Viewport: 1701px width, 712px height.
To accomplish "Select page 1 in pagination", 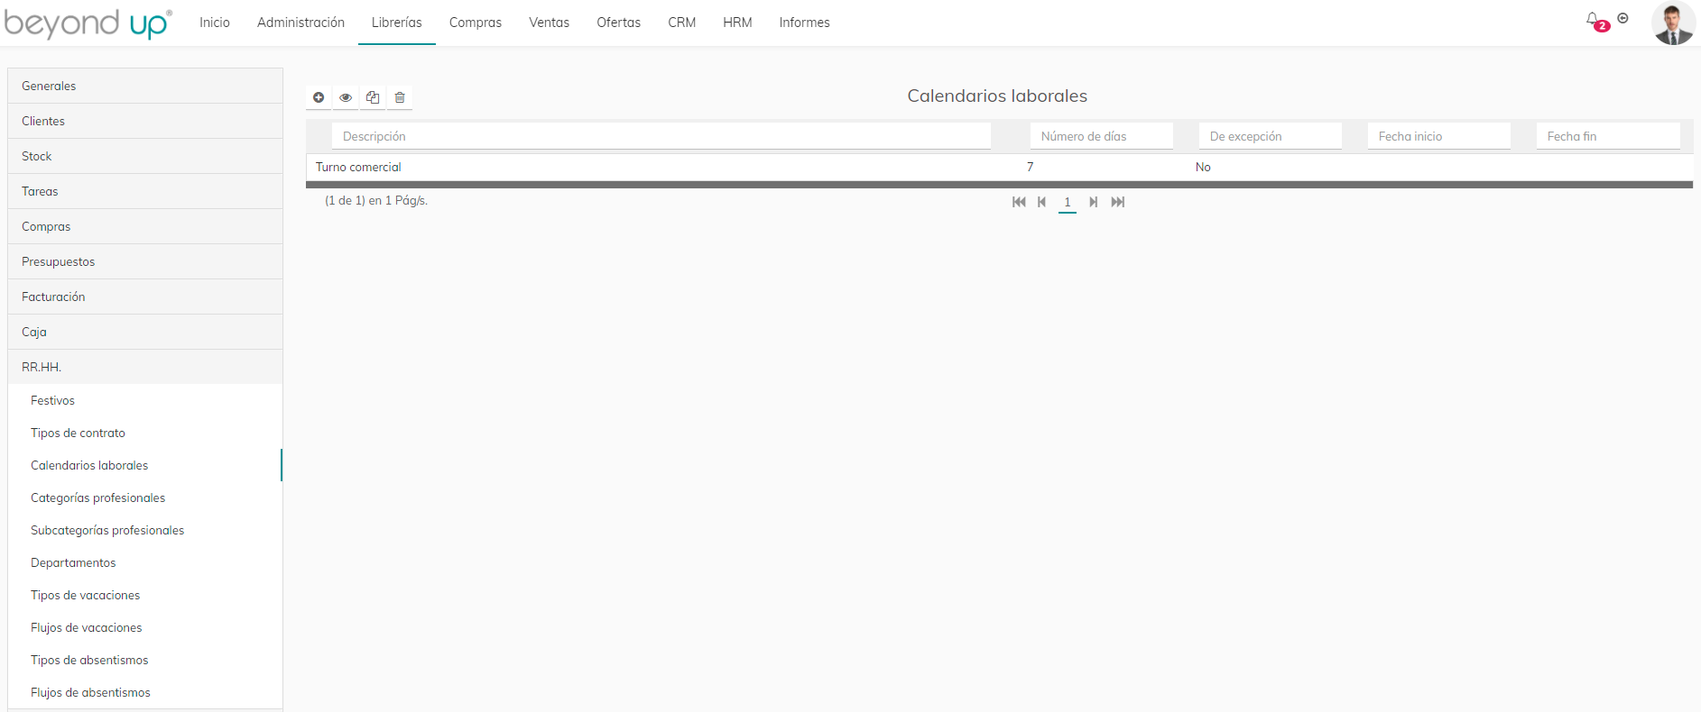I will point(1068,202).
